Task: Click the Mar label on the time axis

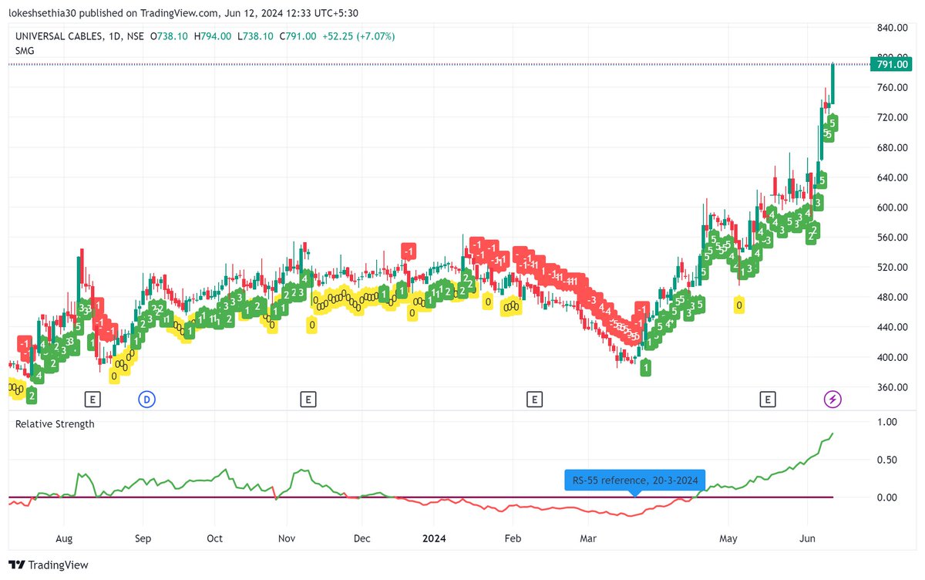Action: [589, 538]
